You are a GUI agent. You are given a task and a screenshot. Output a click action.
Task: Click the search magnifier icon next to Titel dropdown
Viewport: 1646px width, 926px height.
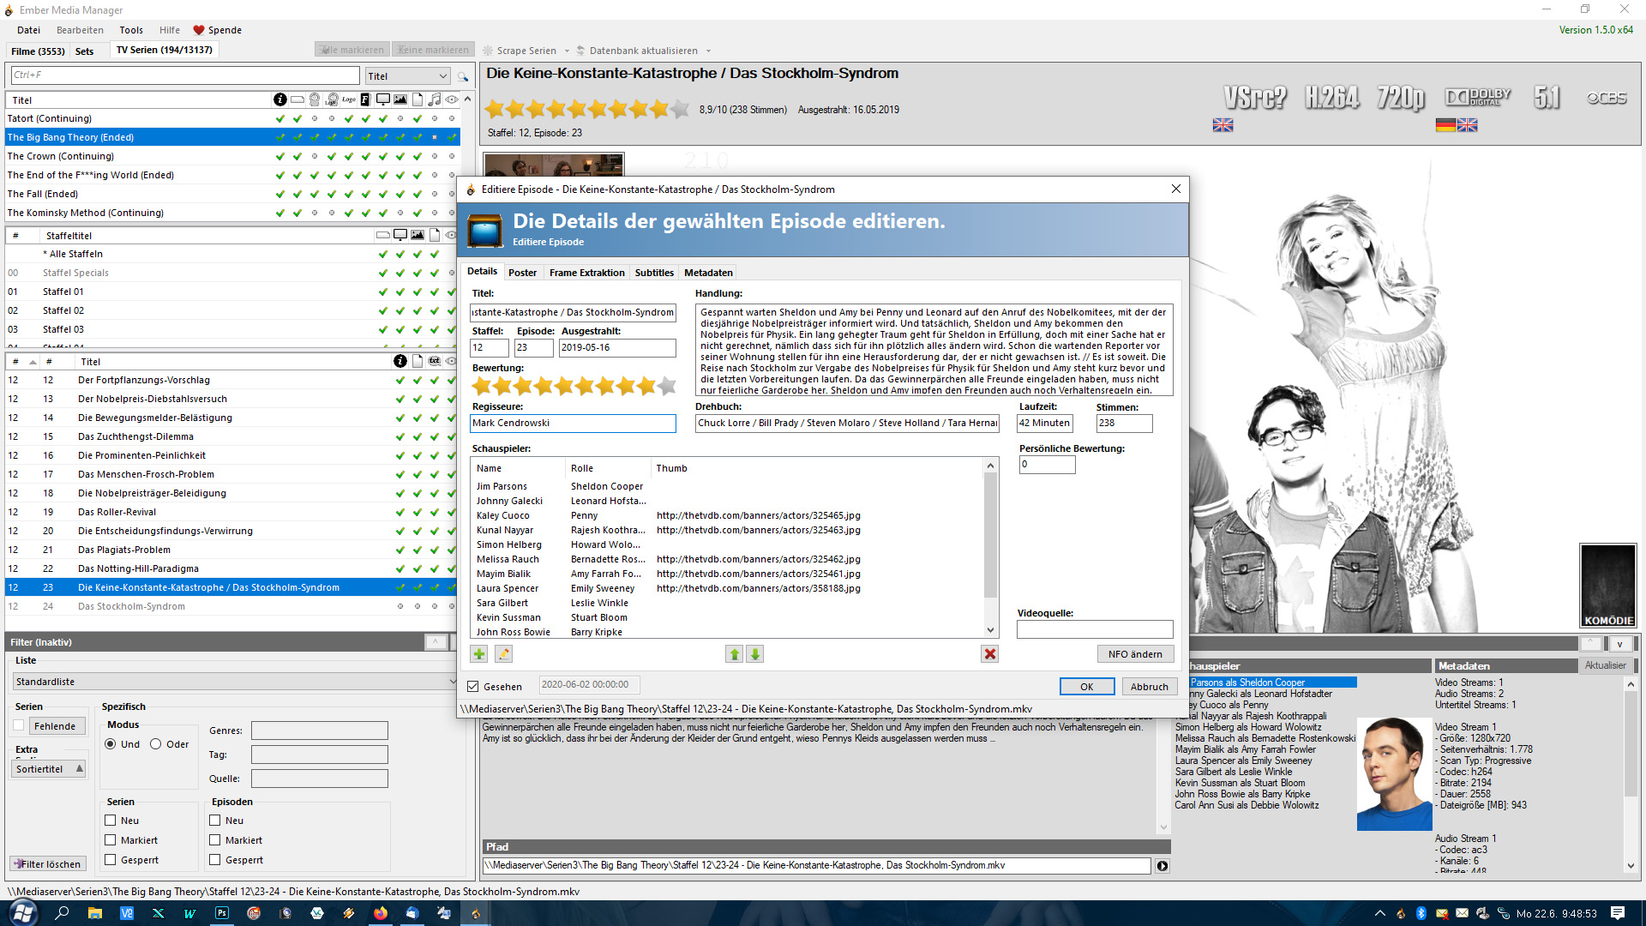pos(463,76)
